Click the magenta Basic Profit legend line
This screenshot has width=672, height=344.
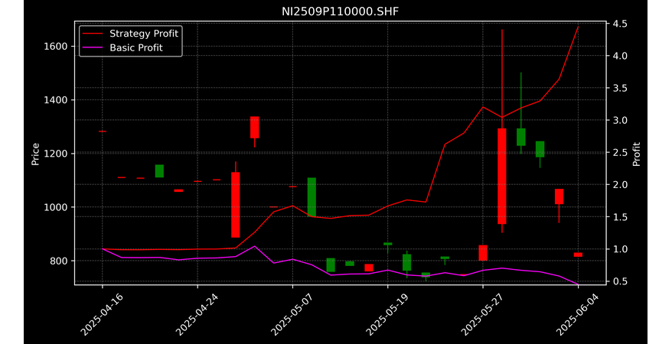pyautogui.click(x=93, y=48)
